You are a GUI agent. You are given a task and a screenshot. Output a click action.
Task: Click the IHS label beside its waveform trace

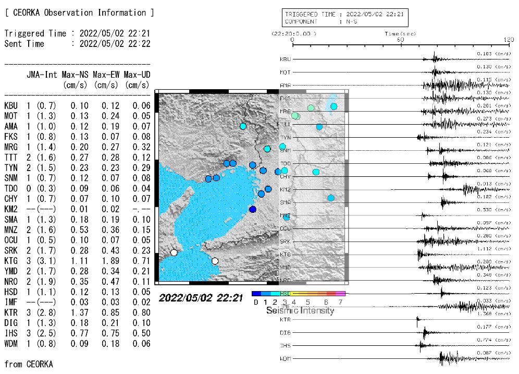click(x=286, y=345)
